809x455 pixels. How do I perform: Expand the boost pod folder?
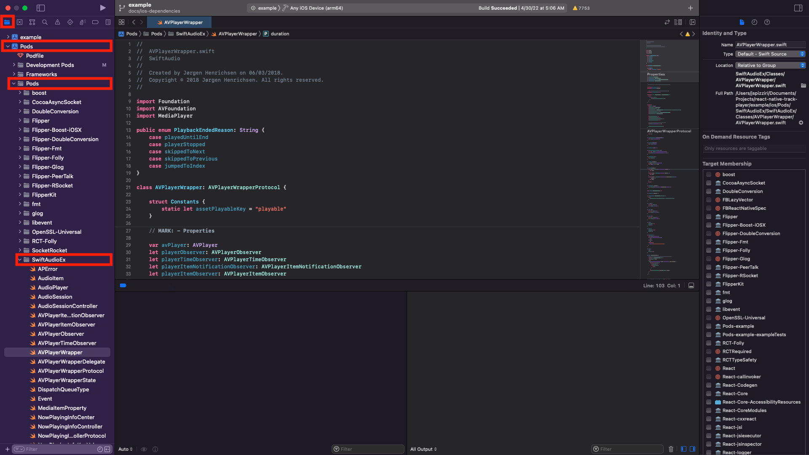tap(20, 93)
